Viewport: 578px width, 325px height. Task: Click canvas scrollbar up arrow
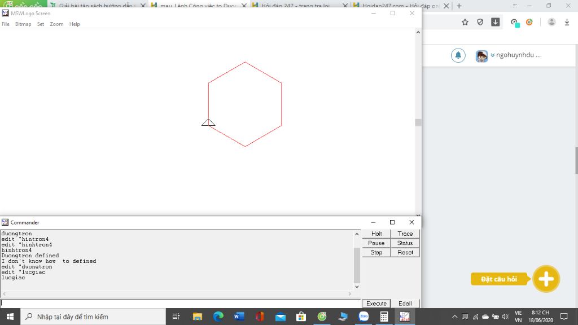pyautogui.click(x=418, y=32)
